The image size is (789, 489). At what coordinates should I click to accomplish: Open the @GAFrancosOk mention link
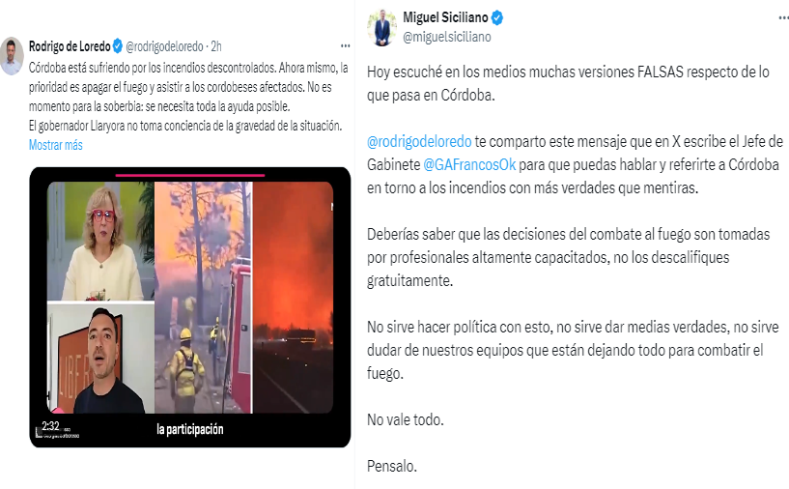point(469,164)
